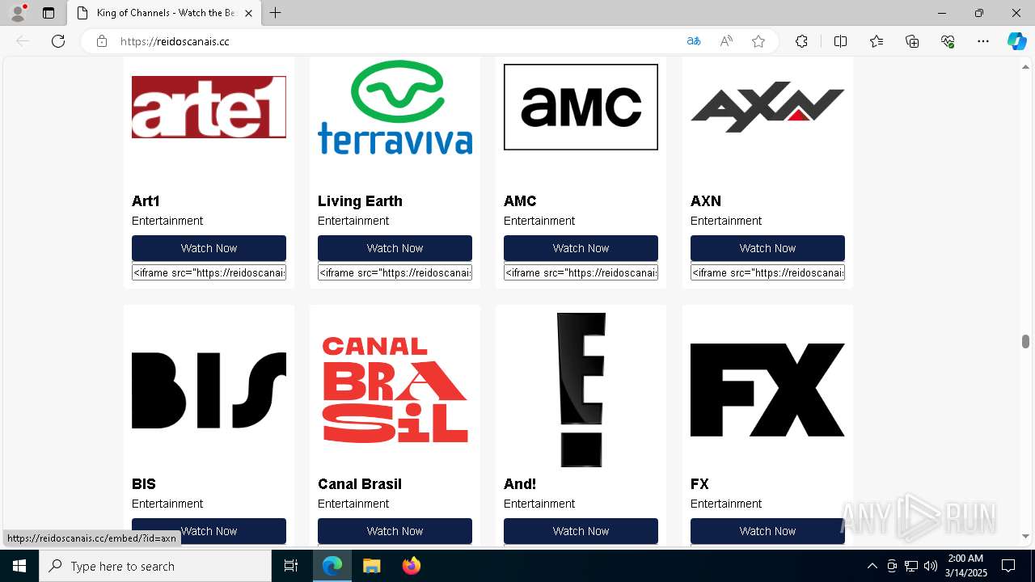1035x582 pixels.
Task: Click the Terraviva channel logo
Action: coord(395,107)
